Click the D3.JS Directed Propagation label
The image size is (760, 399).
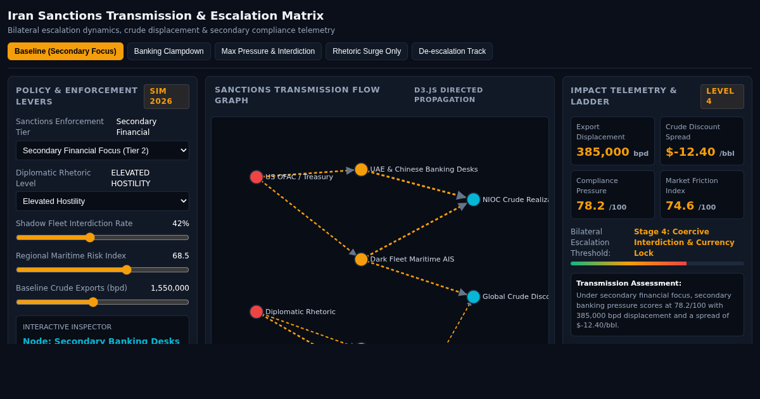click(448, 95)
